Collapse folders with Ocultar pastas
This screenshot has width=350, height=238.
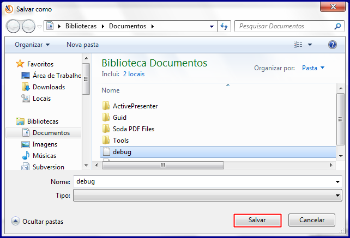point(37,222)
